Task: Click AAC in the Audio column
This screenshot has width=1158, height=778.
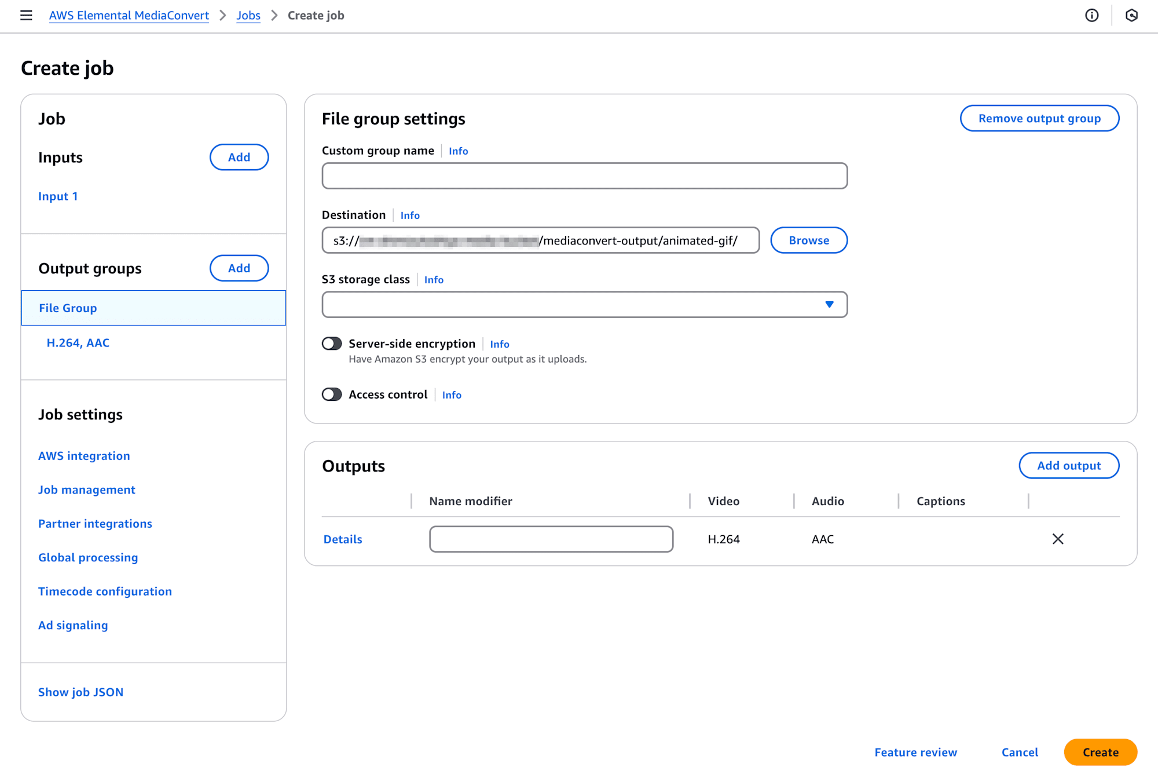Action: click(x=823, y=539)
